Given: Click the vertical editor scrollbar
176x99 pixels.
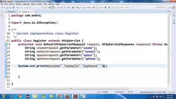Looking at the screenshot, I should point(169,50).
